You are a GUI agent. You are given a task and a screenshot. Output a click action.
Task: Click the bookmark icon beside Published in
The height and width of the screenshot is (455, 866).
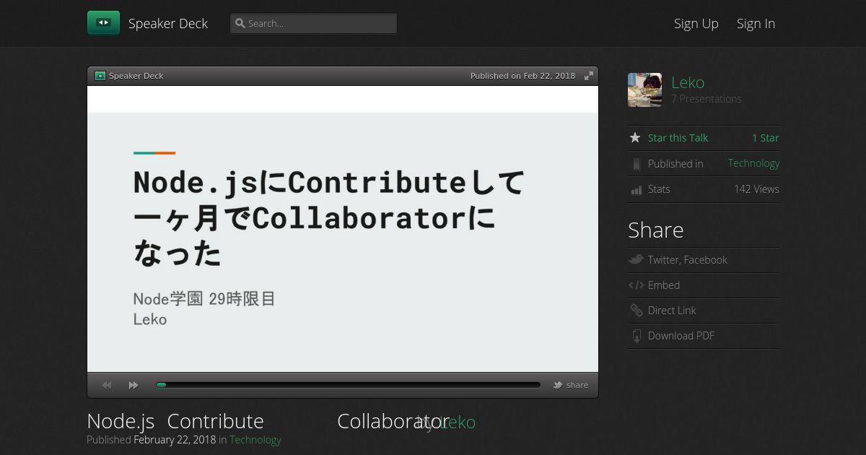coord(636,164)
